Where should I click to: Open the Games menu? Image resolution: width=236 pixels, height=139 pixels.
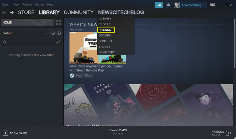click(x=40, y=4)
